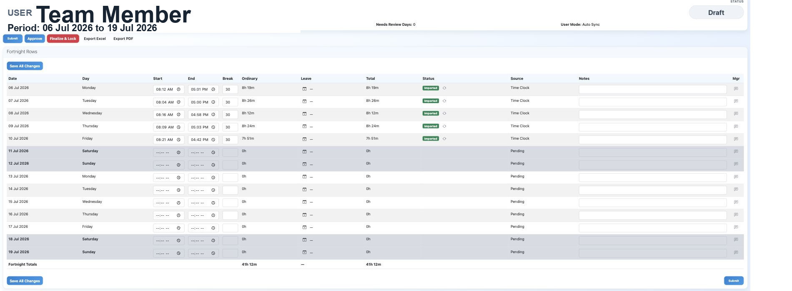Click leave calendar icon for 06 Jul 2026
792x291 pixels.
click(304, 89)
